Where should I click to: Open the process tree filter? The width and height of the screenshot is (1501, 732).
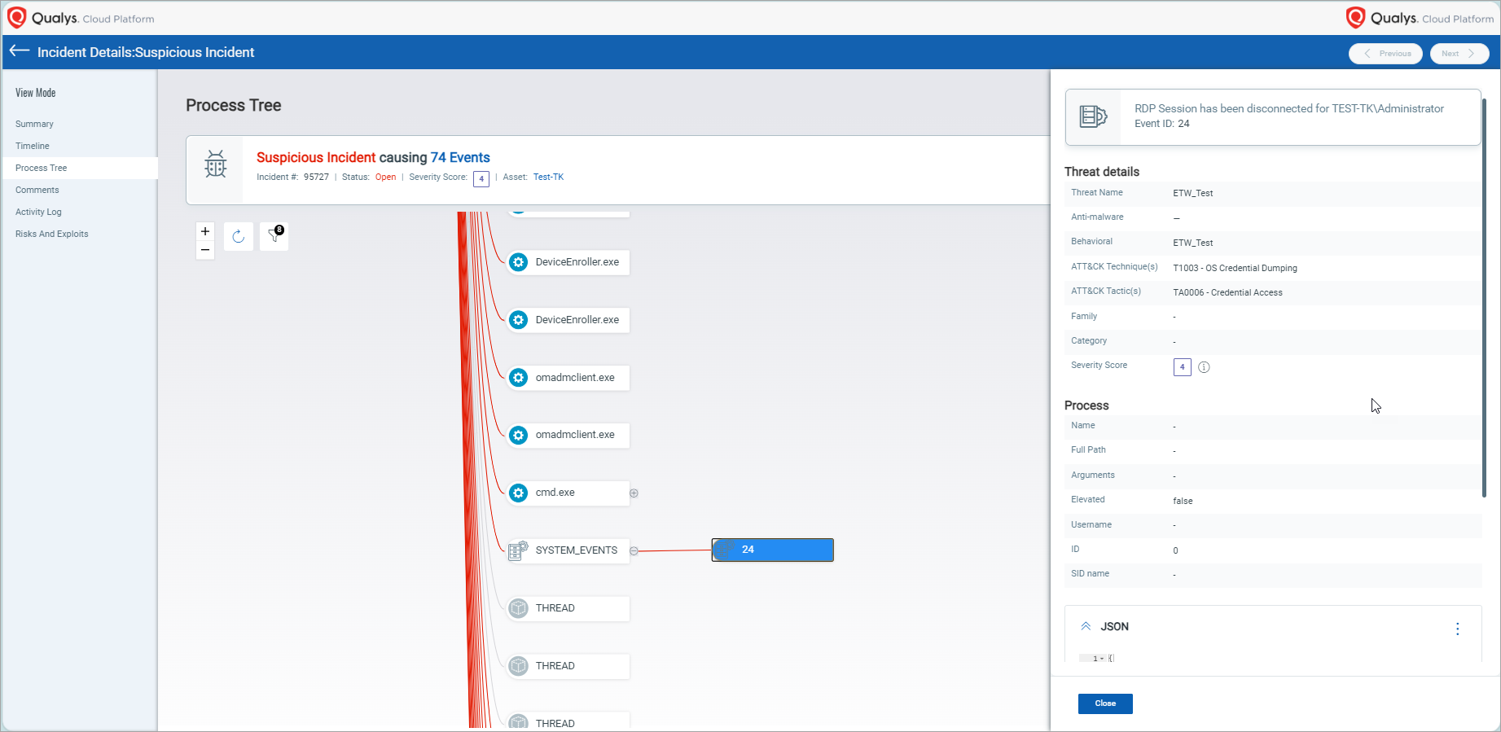point(274,236)
